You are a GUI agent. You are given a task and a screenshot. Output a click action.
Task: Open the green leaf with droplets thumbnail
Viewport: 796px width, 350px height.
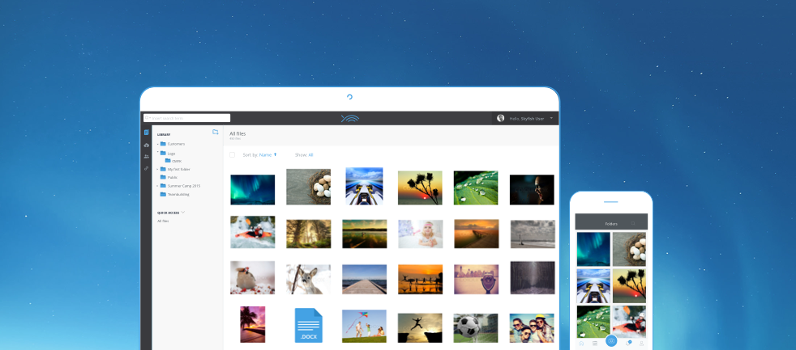tap(476, 188)
